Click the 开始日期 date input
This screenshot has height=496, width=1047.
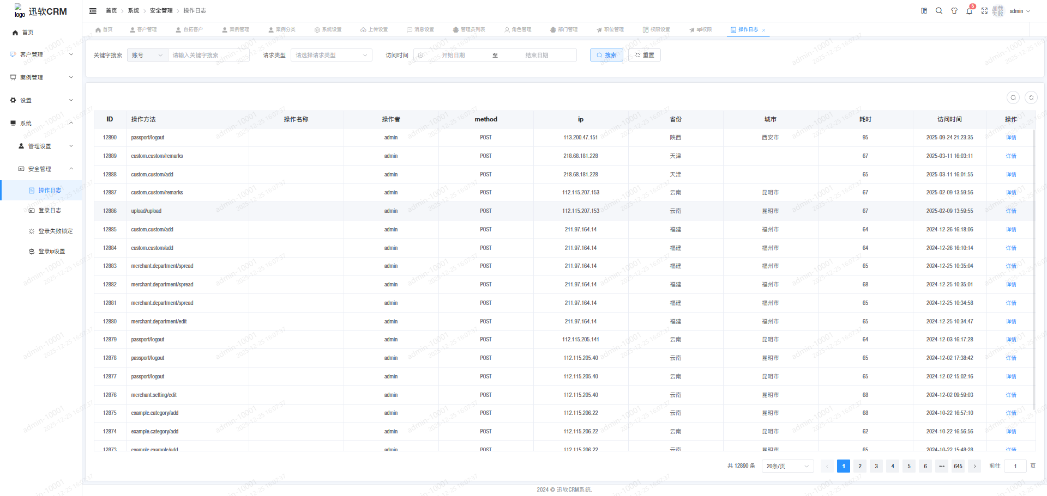point(453,55)
